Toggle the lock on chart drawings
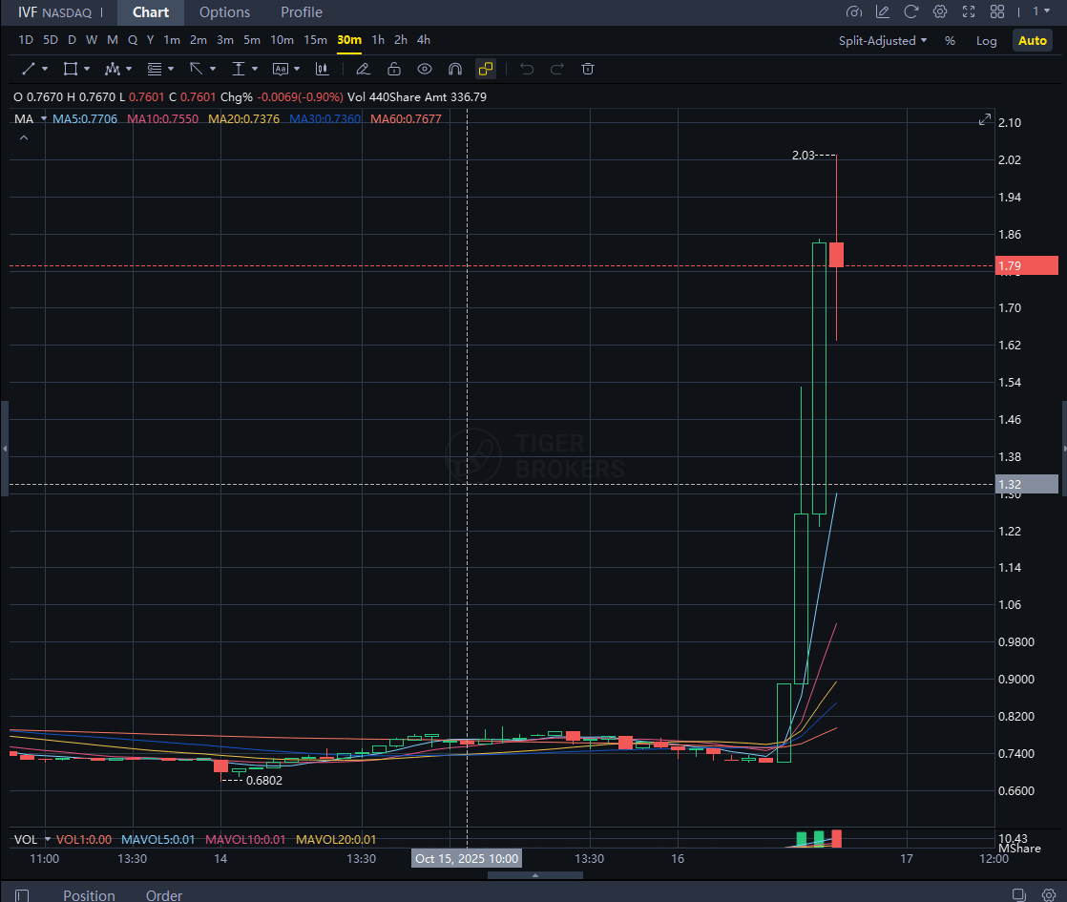The width and height of the screenshot is (1067, 902). (x=393, y=69)
